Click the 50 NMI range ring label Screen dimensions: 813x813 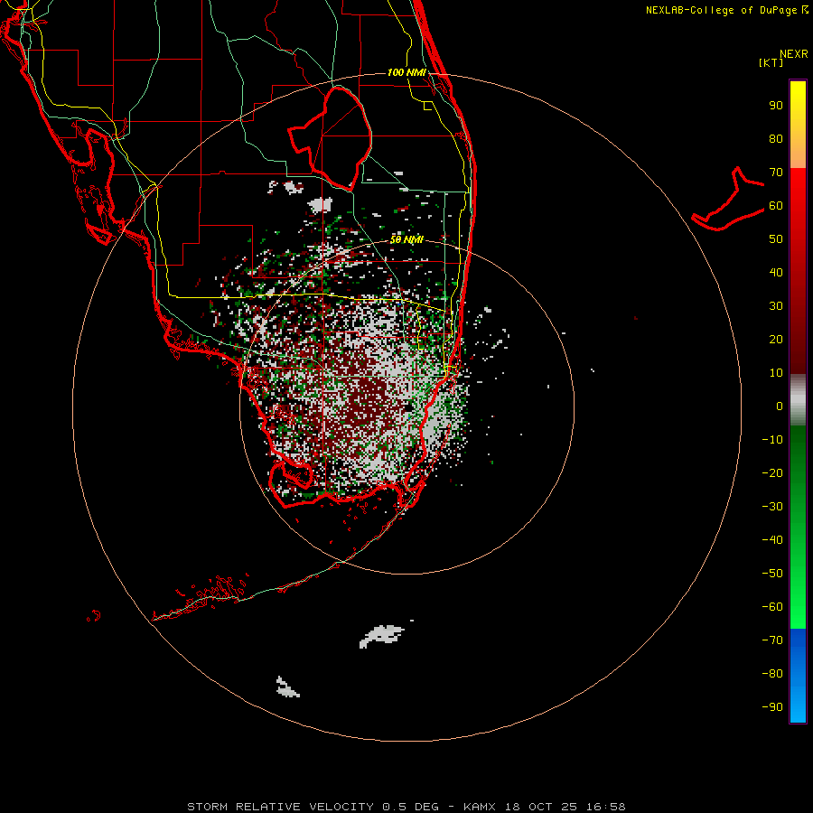pyautogui.click(x=406, y=239)
